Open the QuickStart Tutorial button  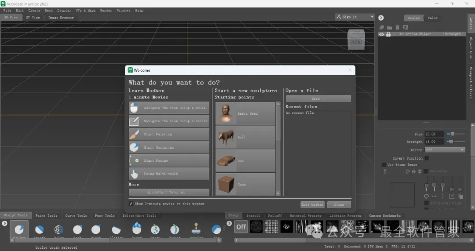click(169, 192)
